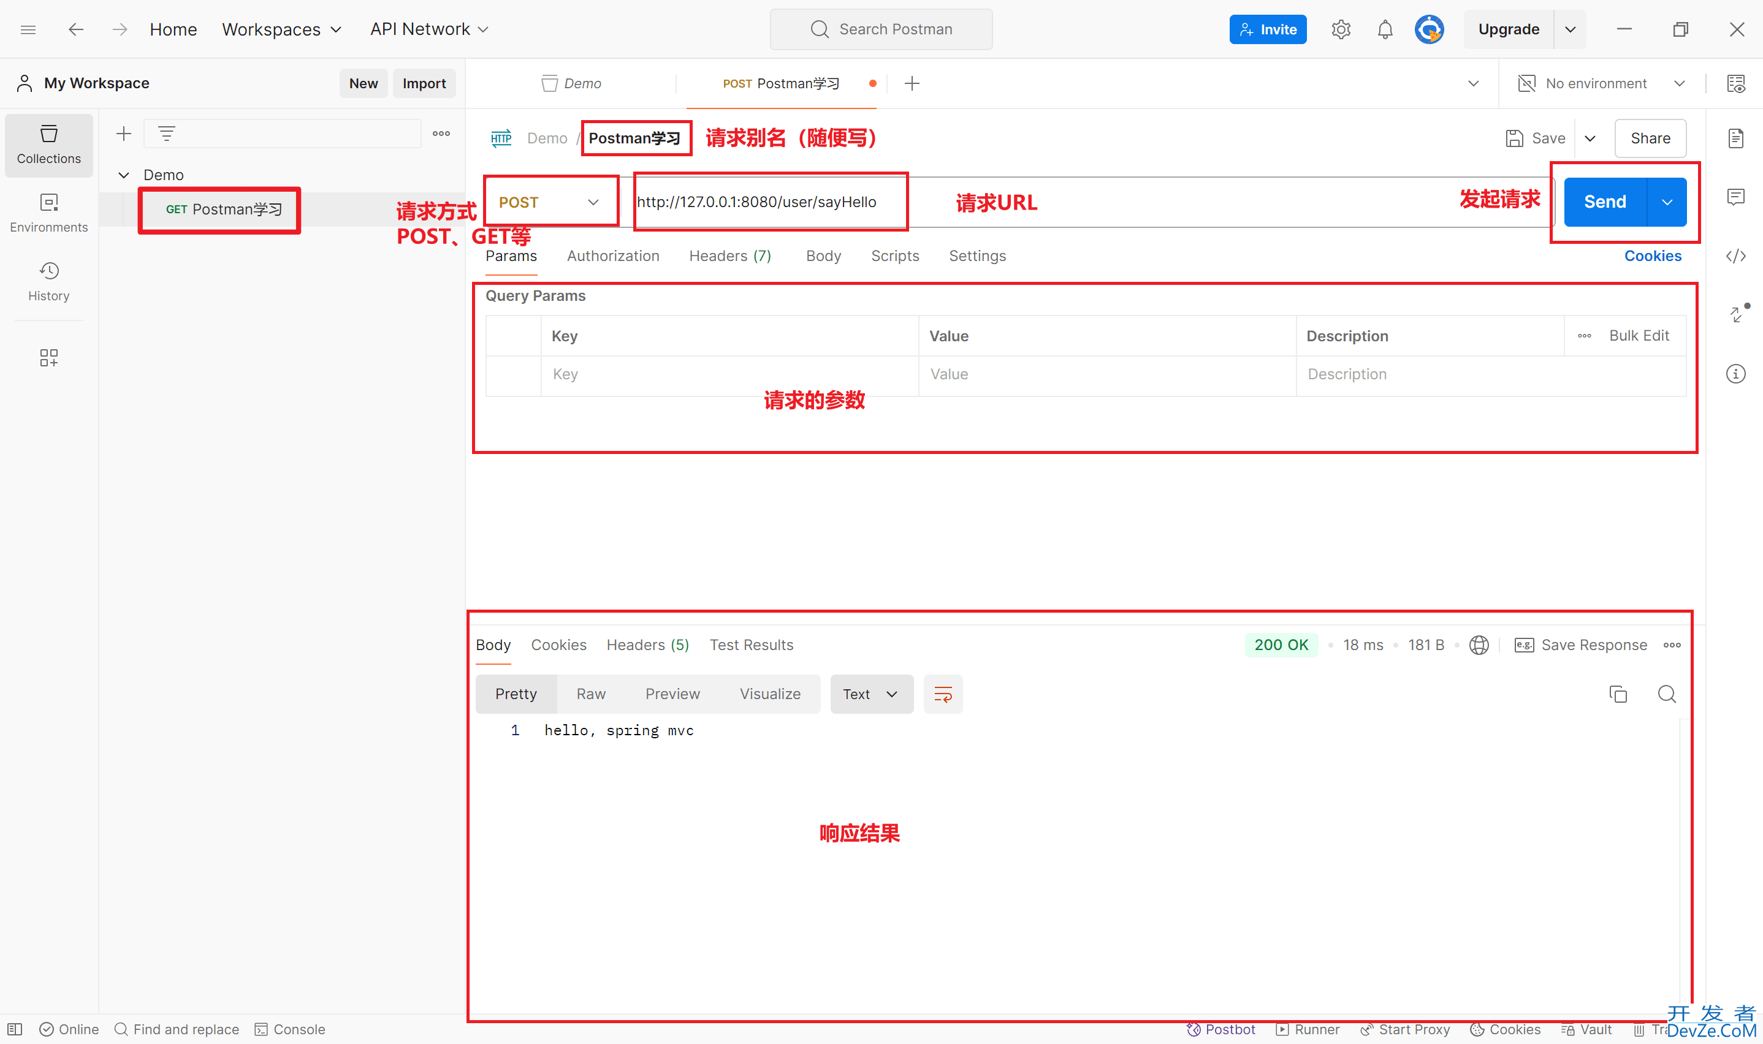
Task: Open the settings gear icon
Action: click(x=1341, y=29)
